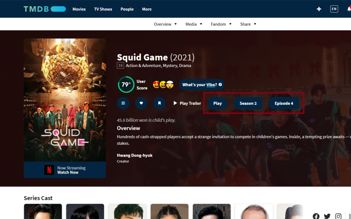
Task: Add Squid Game to a list
Action: click(x=123, y=103)
